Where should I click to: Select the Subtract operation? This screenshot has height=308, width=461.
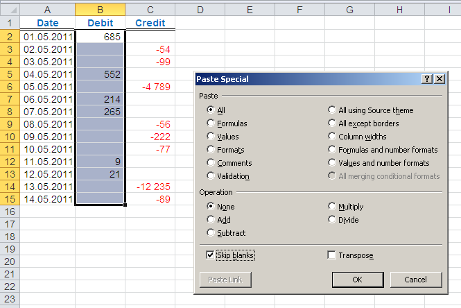(211, 233)
